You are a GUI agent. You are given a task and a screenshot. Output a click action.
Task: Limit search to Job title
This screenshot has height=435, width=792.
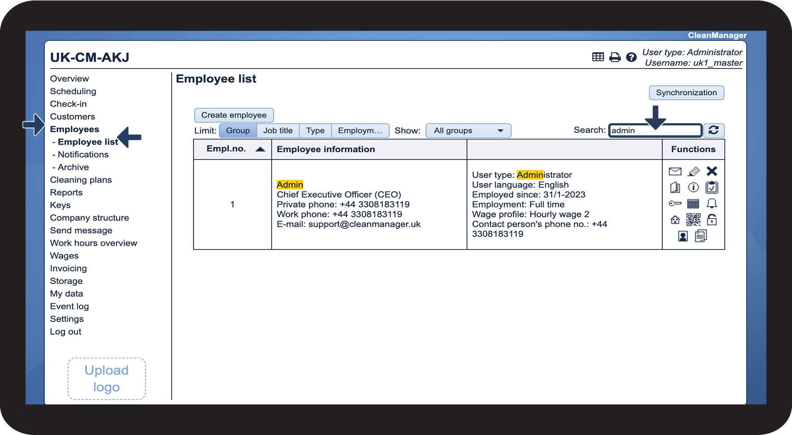point(278,130)
